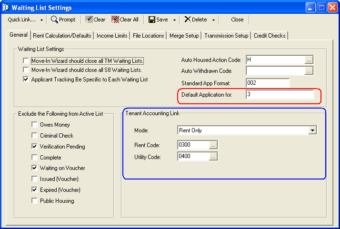Expand the Mode dropdown
340x229 pixels.
[x=312, y=130]
